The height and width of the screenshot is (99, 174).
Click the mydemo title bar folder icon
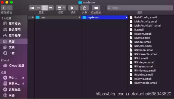pyautogui.click(x=80, y=2)
